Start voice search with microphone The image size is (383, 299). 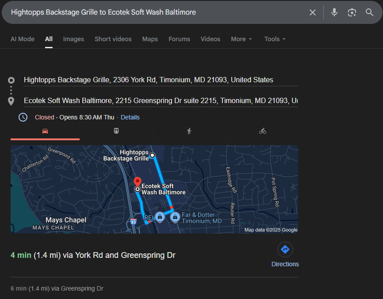[334, 12]
